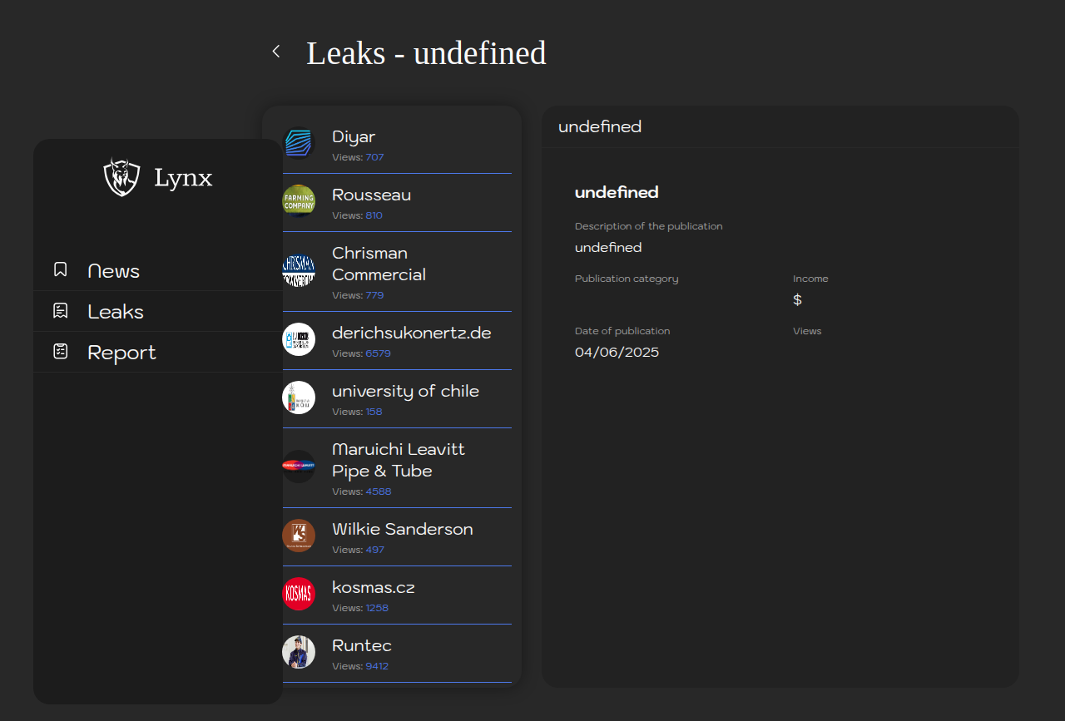
Task: Click the Lynx brand name text
Action: [183, 178]
